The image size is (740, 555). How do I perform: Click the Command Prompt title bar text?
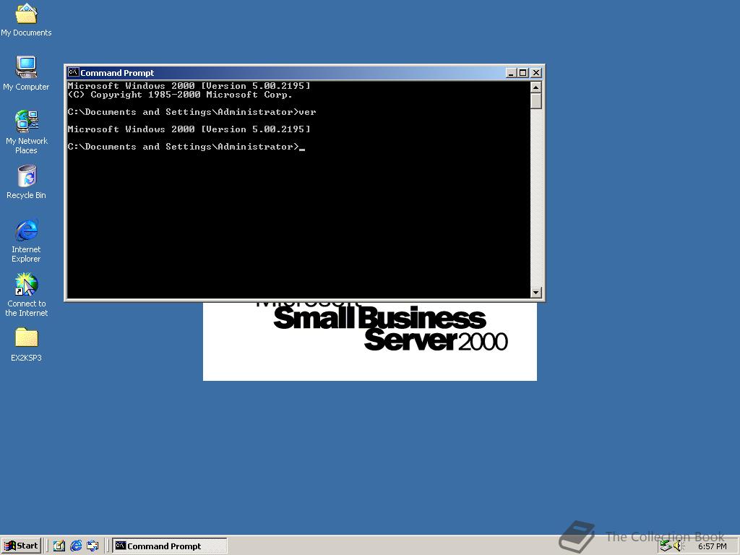117,73
